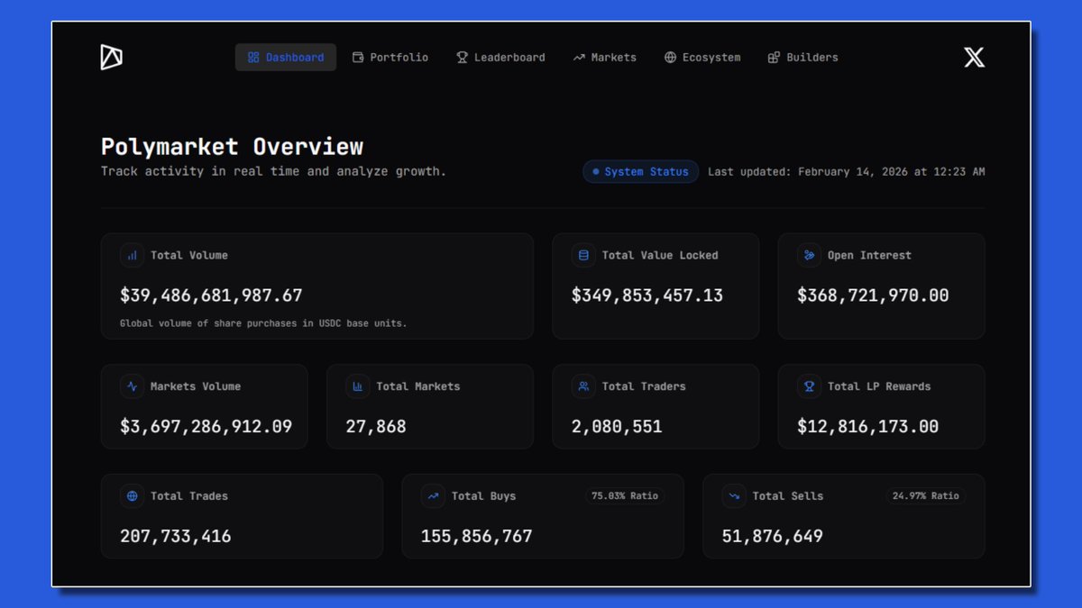Click the Total Traders users icon

click(x=583, y=386)
